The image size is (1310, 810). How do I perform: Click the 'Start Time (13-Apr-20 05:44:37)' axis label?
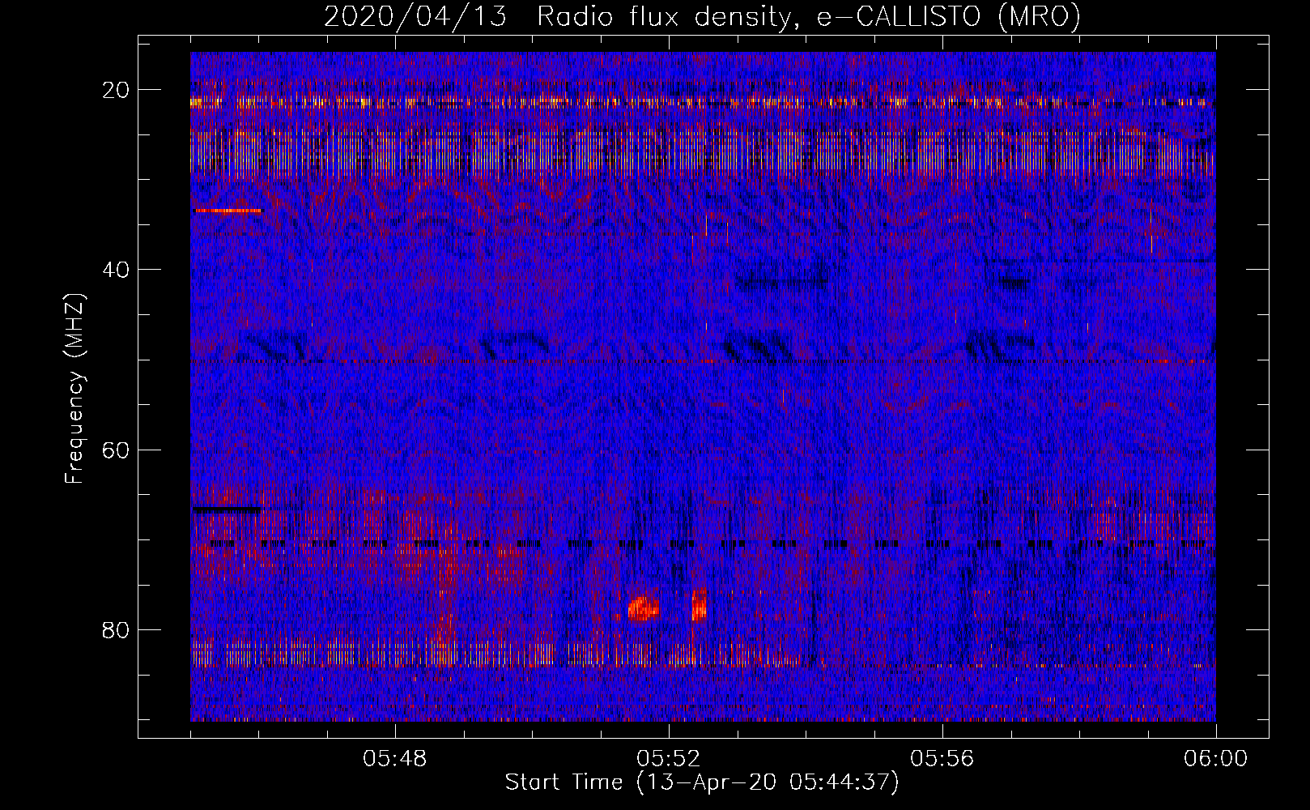coord(702,782)
